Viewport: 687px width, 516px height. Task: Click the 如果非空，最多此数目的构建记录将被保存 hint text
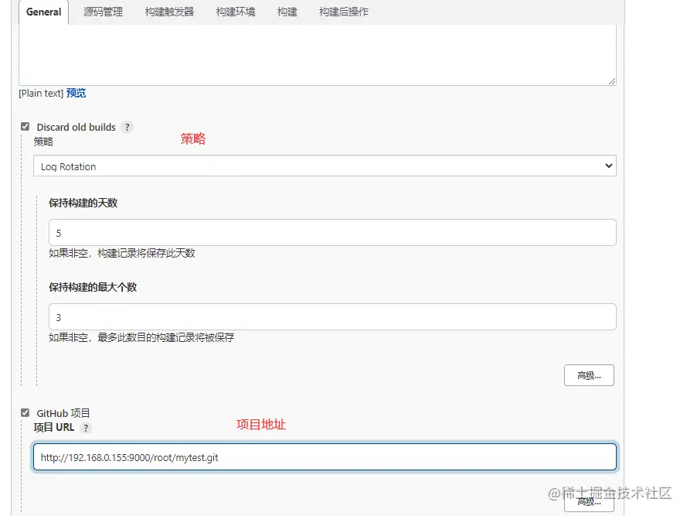pyautogui.click(x=141, y=337)
